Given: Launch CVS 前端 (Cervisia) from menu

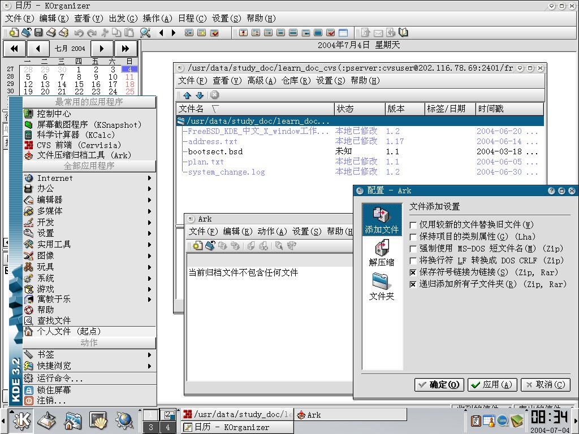Looking at the screenshot, I should click(x=90, y=145).
